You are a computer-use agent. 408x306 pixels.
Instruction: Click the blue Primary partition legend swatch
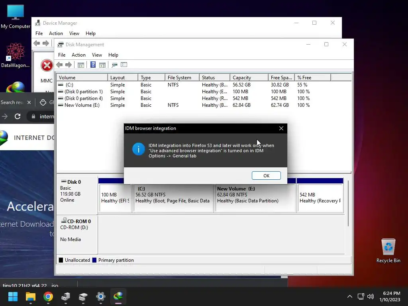(94, 260)
